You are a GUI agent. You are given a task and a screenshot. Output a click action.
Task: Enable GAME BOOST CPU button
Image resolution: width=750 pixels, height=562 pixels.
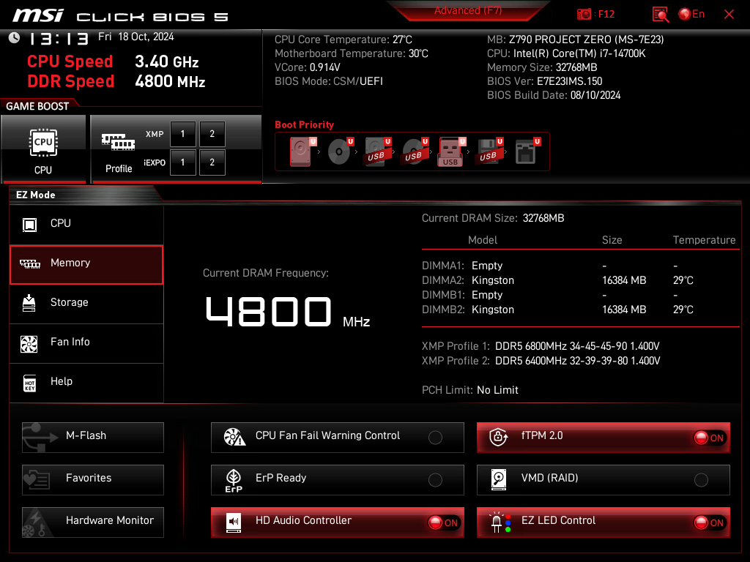point(43,149)
